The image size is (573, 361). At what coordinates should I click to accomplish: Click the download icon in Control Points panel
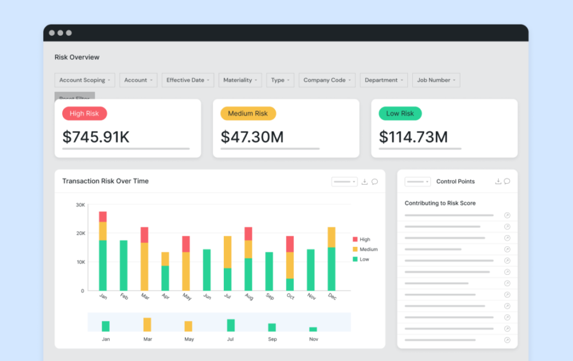tap(497, 181)
